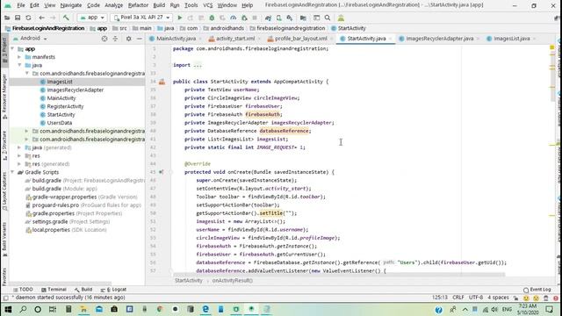Click the editor horizontal scrollbar

tap(338, 275)
